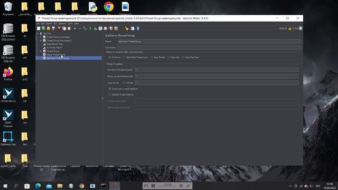Click the remote hosts globe icon

pos(301,28)
